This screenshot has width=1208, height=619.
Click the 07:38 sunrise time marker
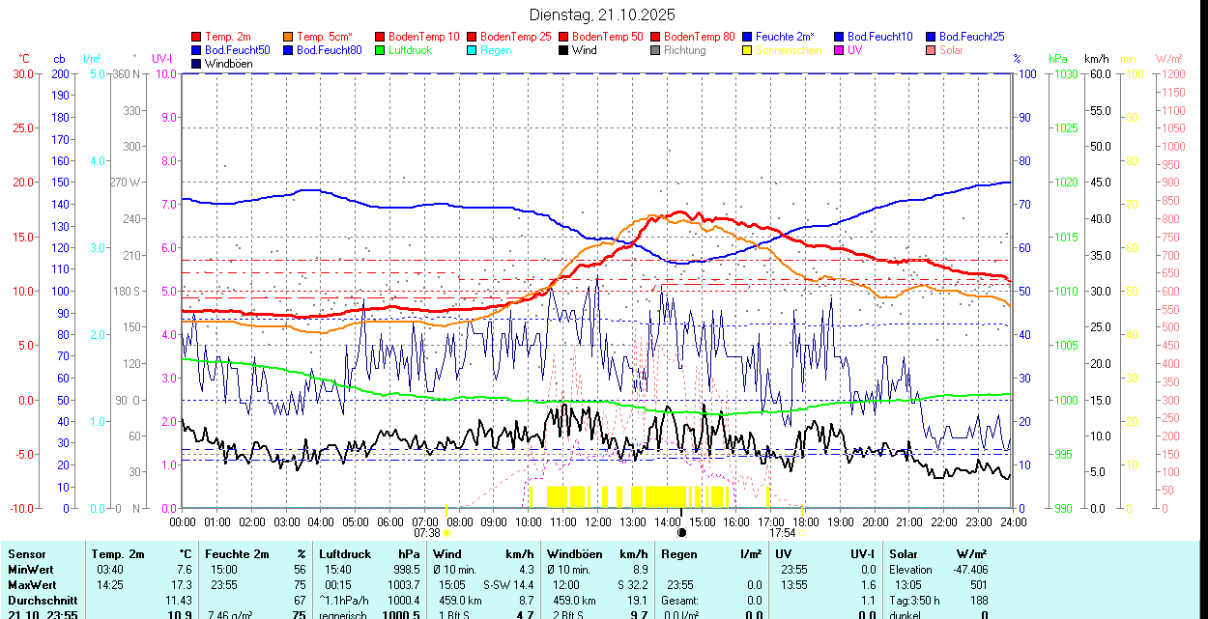coord(427,532)
